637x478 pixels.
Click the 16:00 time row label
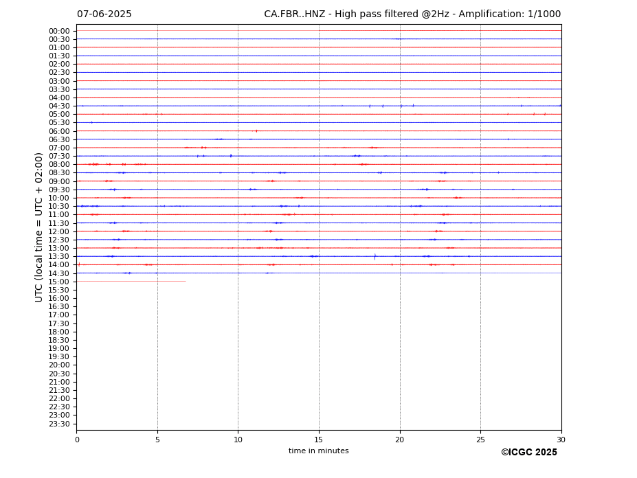(x=59, y=299)
